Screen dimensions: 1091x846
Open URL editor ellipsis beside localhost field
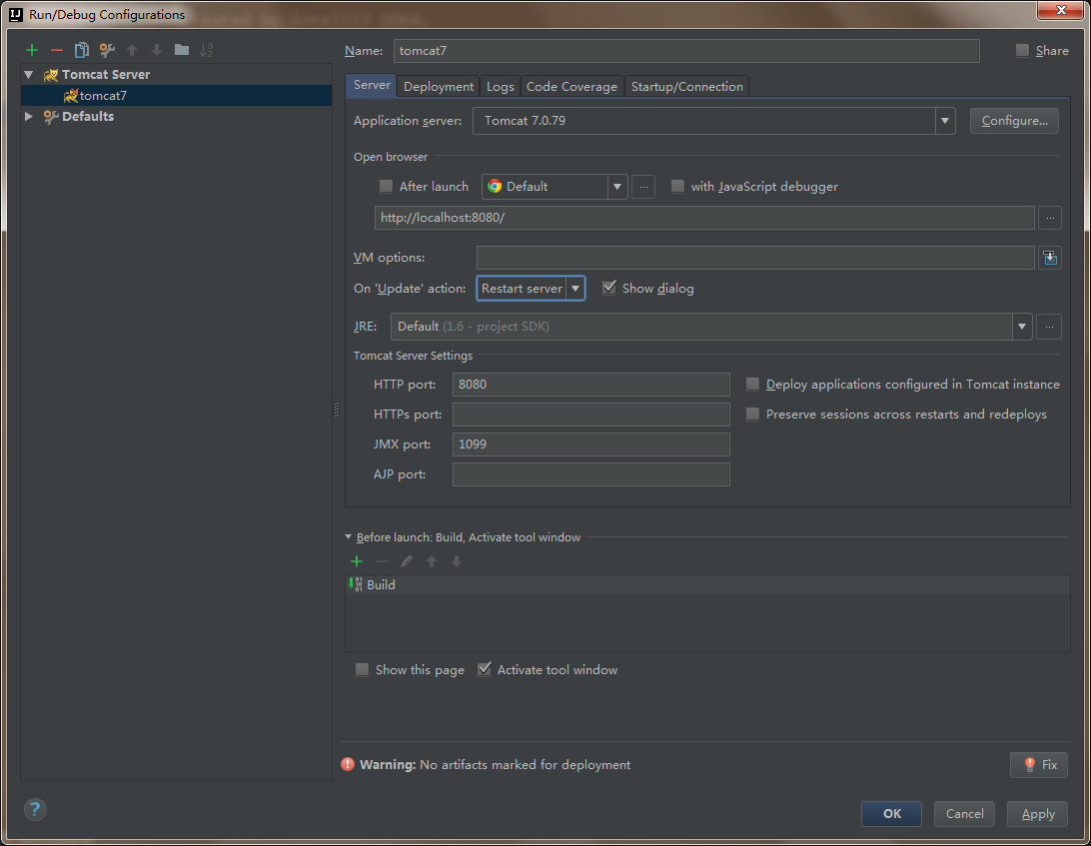(1050, 218)
